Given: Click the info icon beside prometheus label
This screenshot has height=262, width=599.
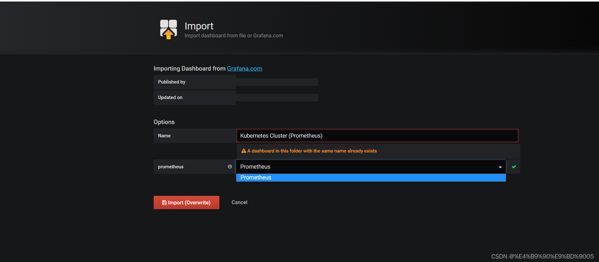Looking at the screenshot, I should (x=230, y=167).
